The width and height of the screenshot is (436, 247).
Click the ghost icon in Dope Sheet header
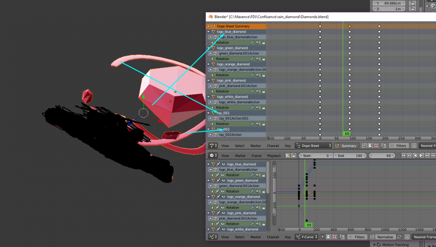370,145
